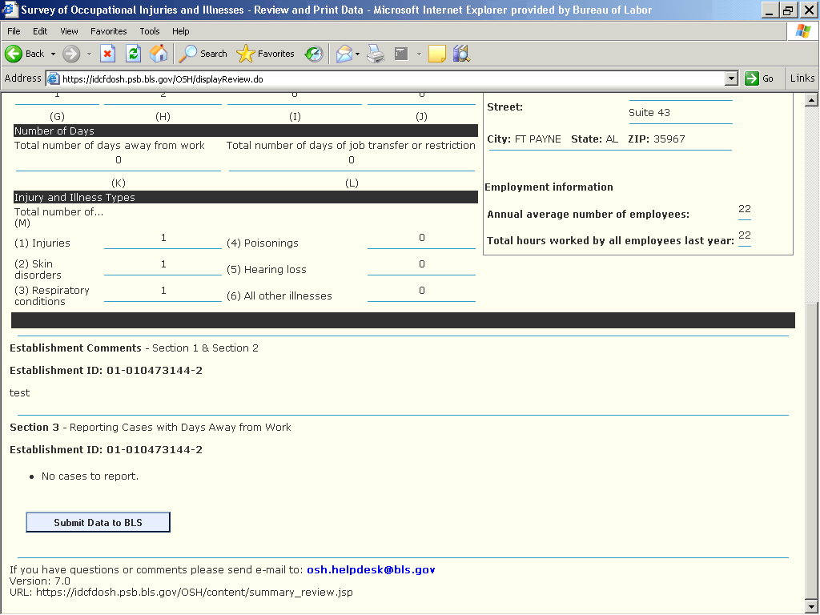Go to the Home page icon
Image resolution: width=820 pixels, height=615 pixels.
point(159,54)
